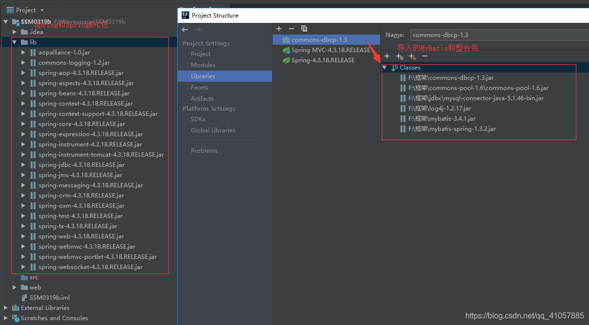This screenshot has height=325, width=589.
Task: Click the lib folder icon
Action: pos(24,42)
